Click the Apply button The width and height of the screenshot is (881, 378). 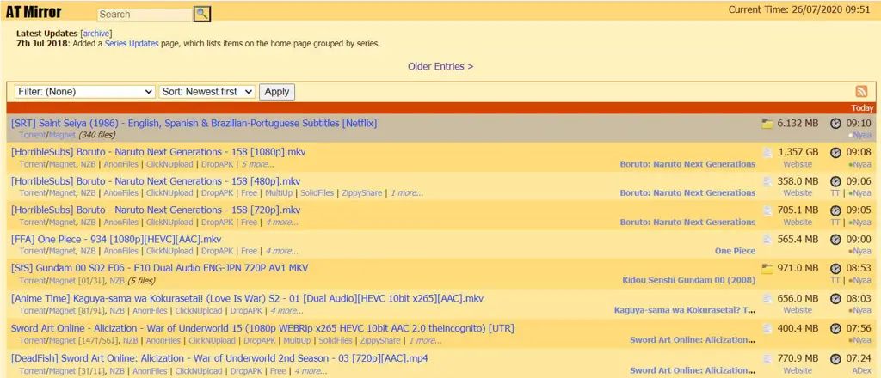coord(276,91)
